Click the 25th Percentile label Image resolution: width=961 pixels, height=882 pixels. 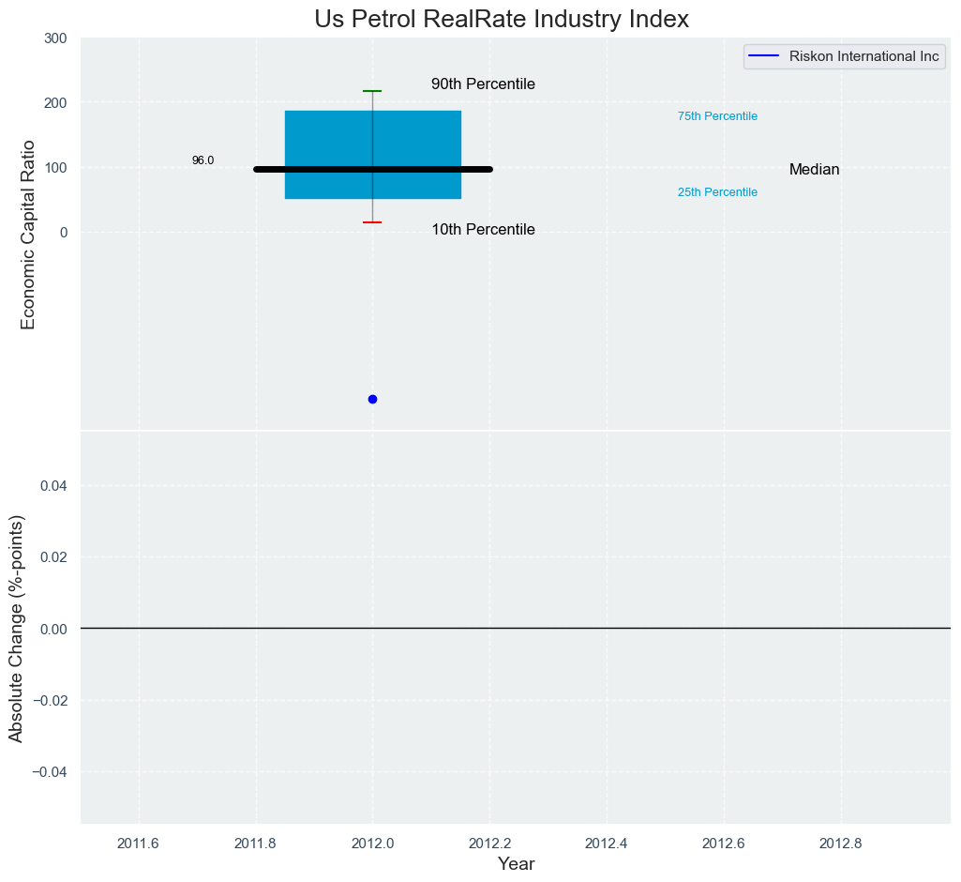pyautogui.click(x=717, y=192)
